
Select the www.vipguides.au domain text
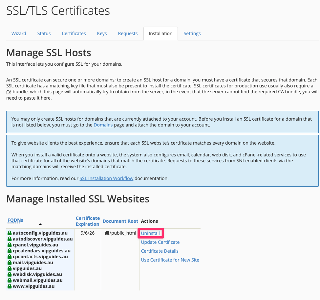click(34, 286)
